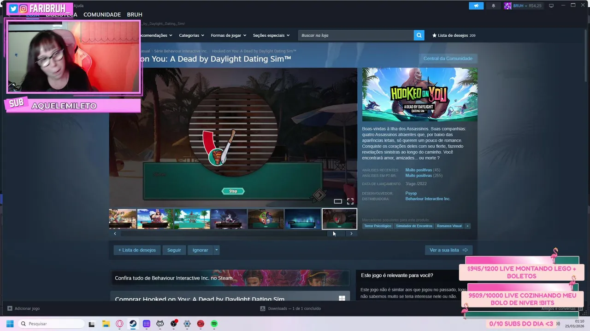Open the Opera GX taskbar icon

120,324
